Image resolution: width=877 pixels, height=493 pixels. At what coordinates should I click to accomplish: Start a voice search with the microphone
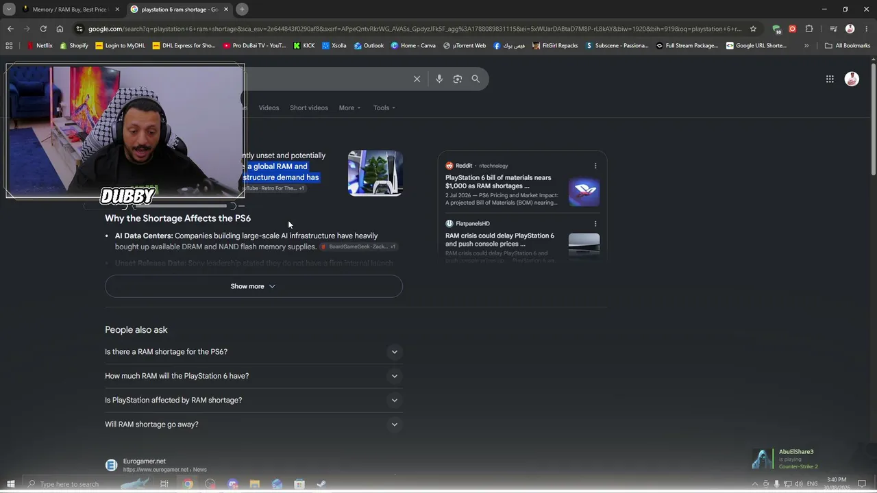tap(439, 79)
